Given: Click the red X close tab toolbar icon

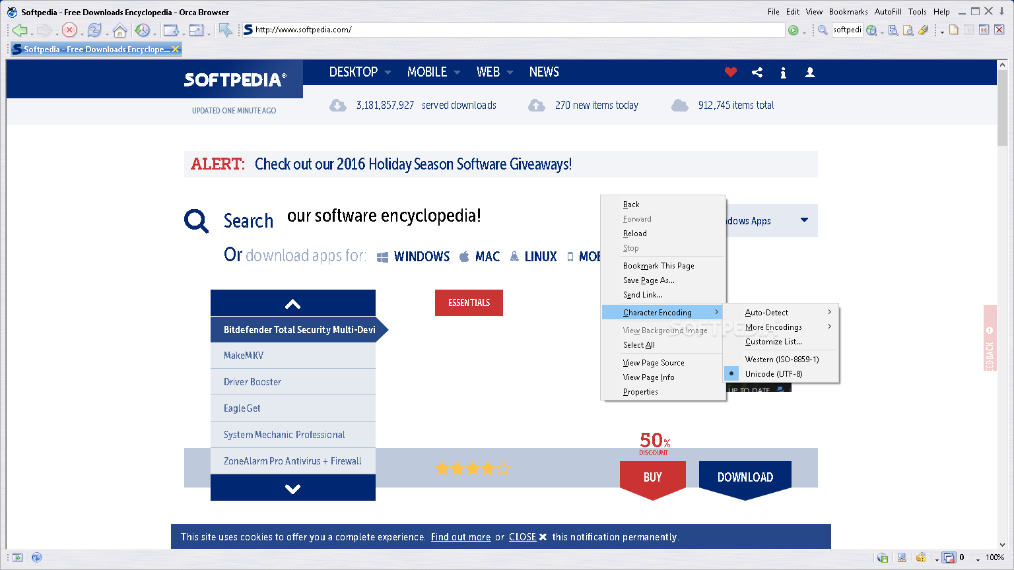Looking at the screenshot, I should click(999, 30).
